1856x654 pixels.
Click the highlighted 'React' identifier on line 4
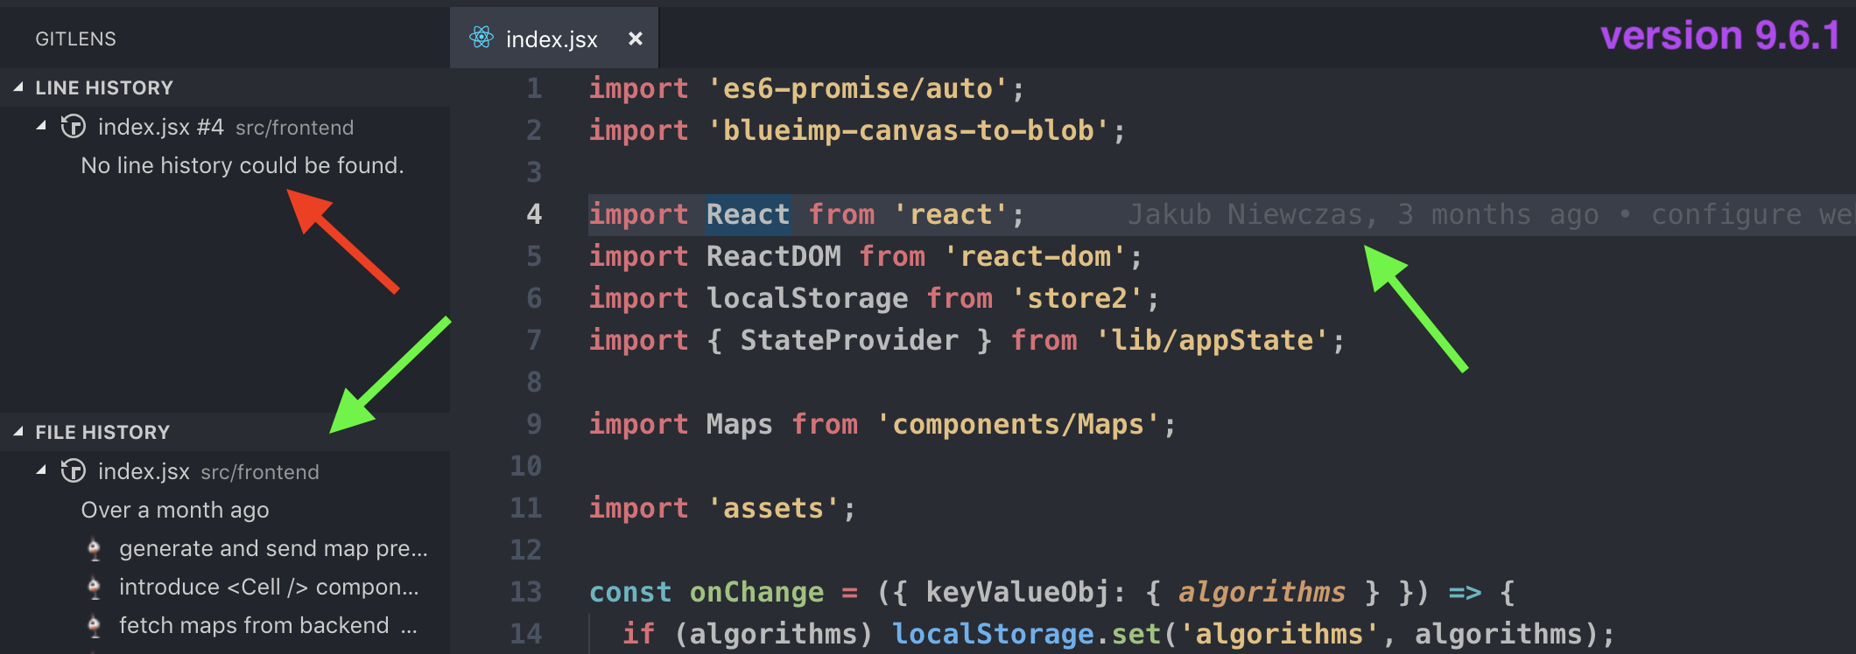(749, 214)
